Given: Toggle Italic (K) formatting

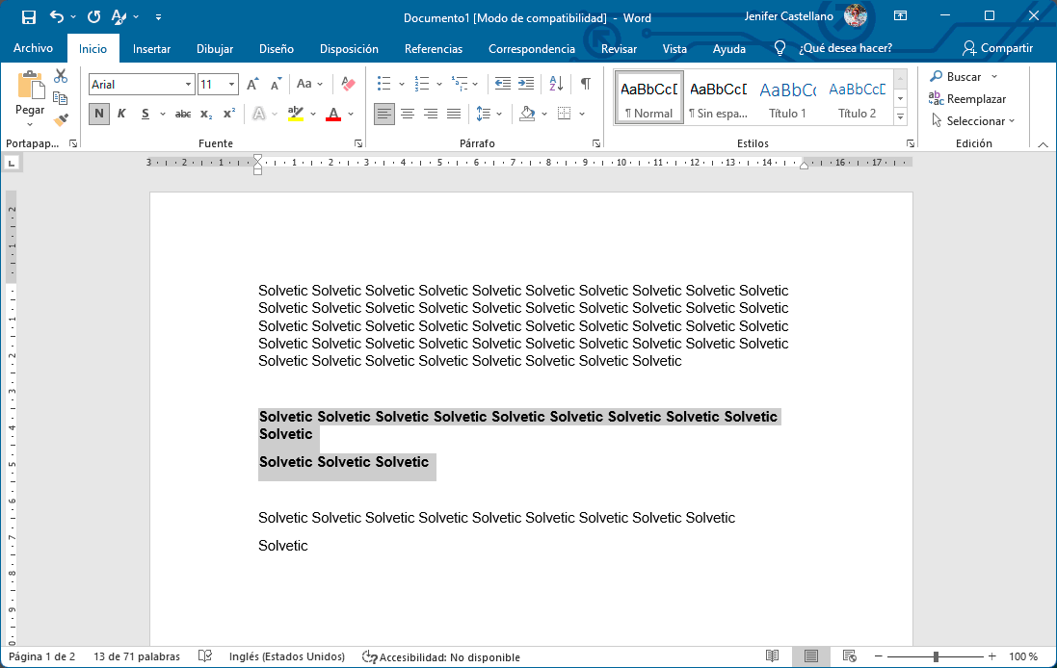Looking at the screenshot, I should [x=121, y=114].
